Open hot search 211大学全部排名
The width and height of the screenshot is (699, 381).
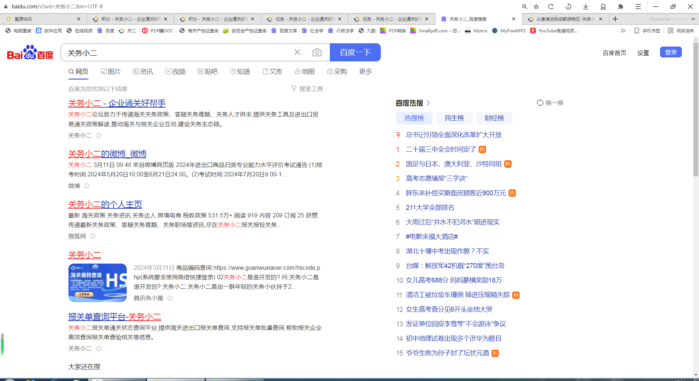pyautogui.click(x=430, y=208)
